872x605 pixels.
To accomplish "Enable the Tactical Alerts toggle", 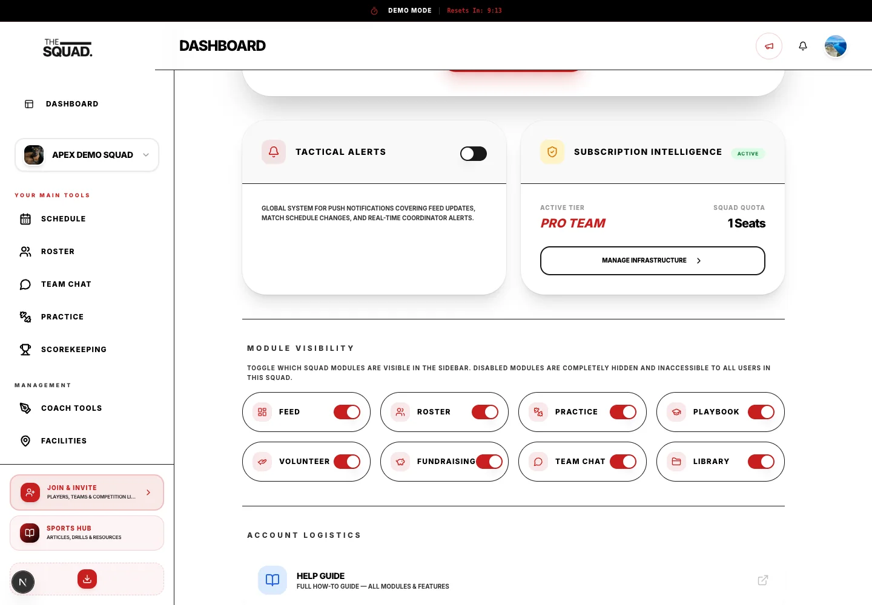I will click(474, 154).
